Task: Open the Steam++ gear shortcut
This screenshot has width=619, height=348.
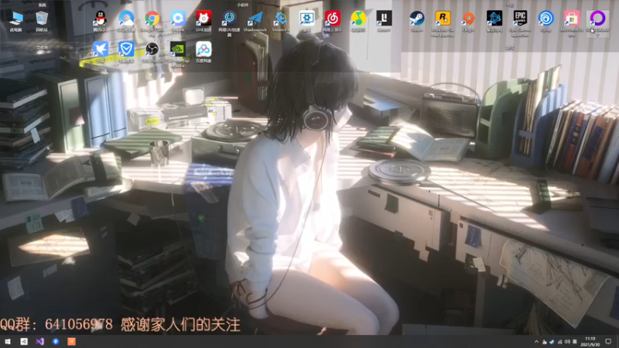Action: pyautogui.click(x=281, y=21)
